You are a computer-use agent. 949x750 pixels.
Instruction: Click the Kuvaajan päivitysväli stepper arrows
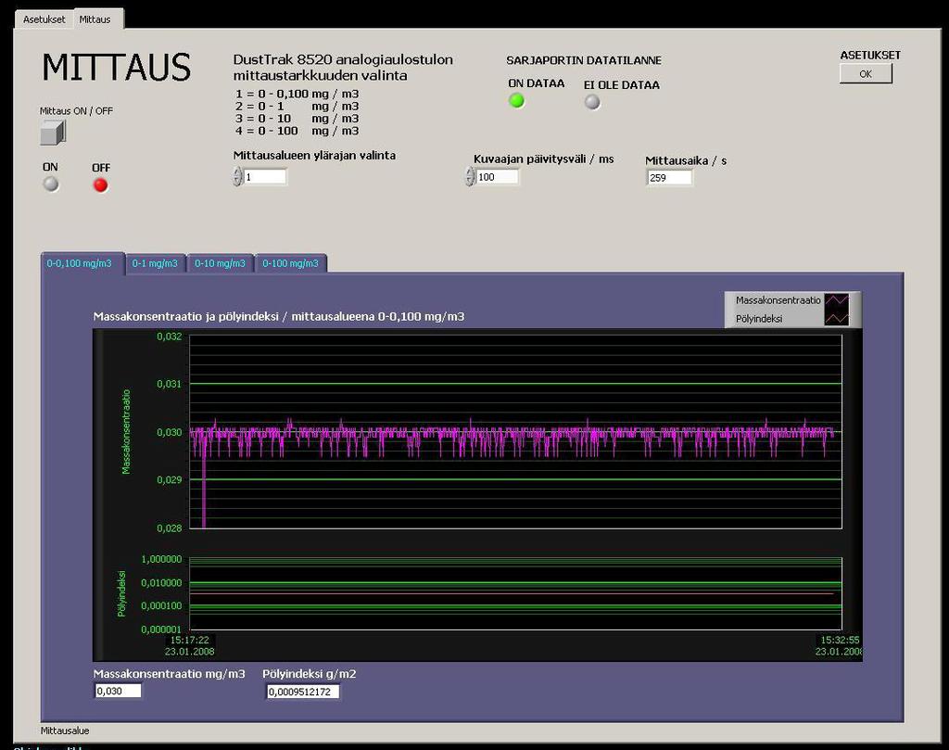[470, 177]
